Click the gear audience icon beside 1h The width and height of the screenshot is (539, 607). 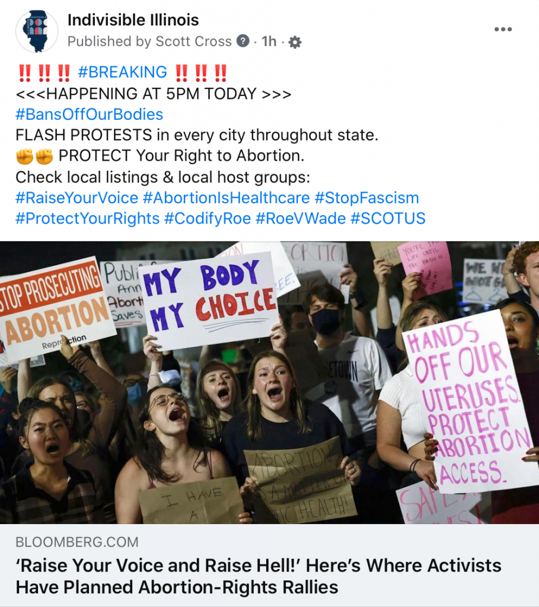pos(295,42)
